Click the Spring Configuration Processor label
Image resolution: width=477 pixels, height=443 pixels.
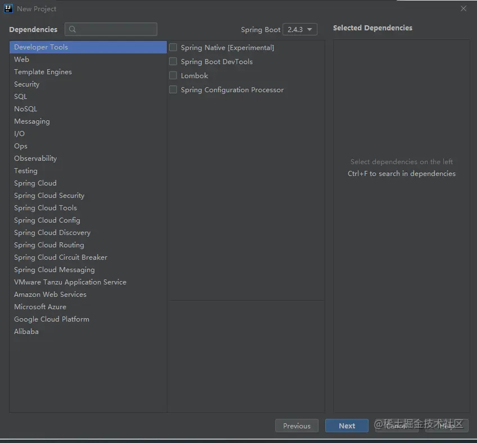[x=232, y=90]
